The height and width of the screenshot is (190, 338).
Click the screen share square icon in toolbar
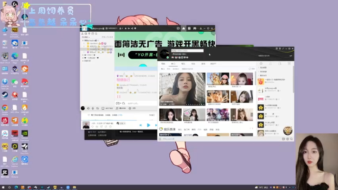point(103,109)
